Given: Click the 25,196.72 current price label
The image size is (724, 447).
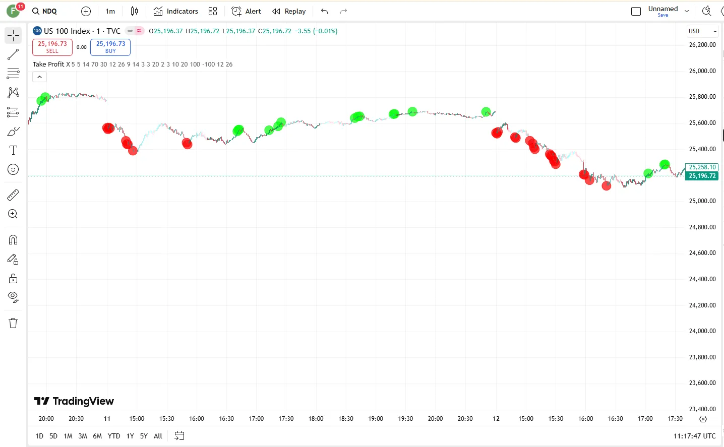Looking at the screenshot, I should [x=702, y=176].
